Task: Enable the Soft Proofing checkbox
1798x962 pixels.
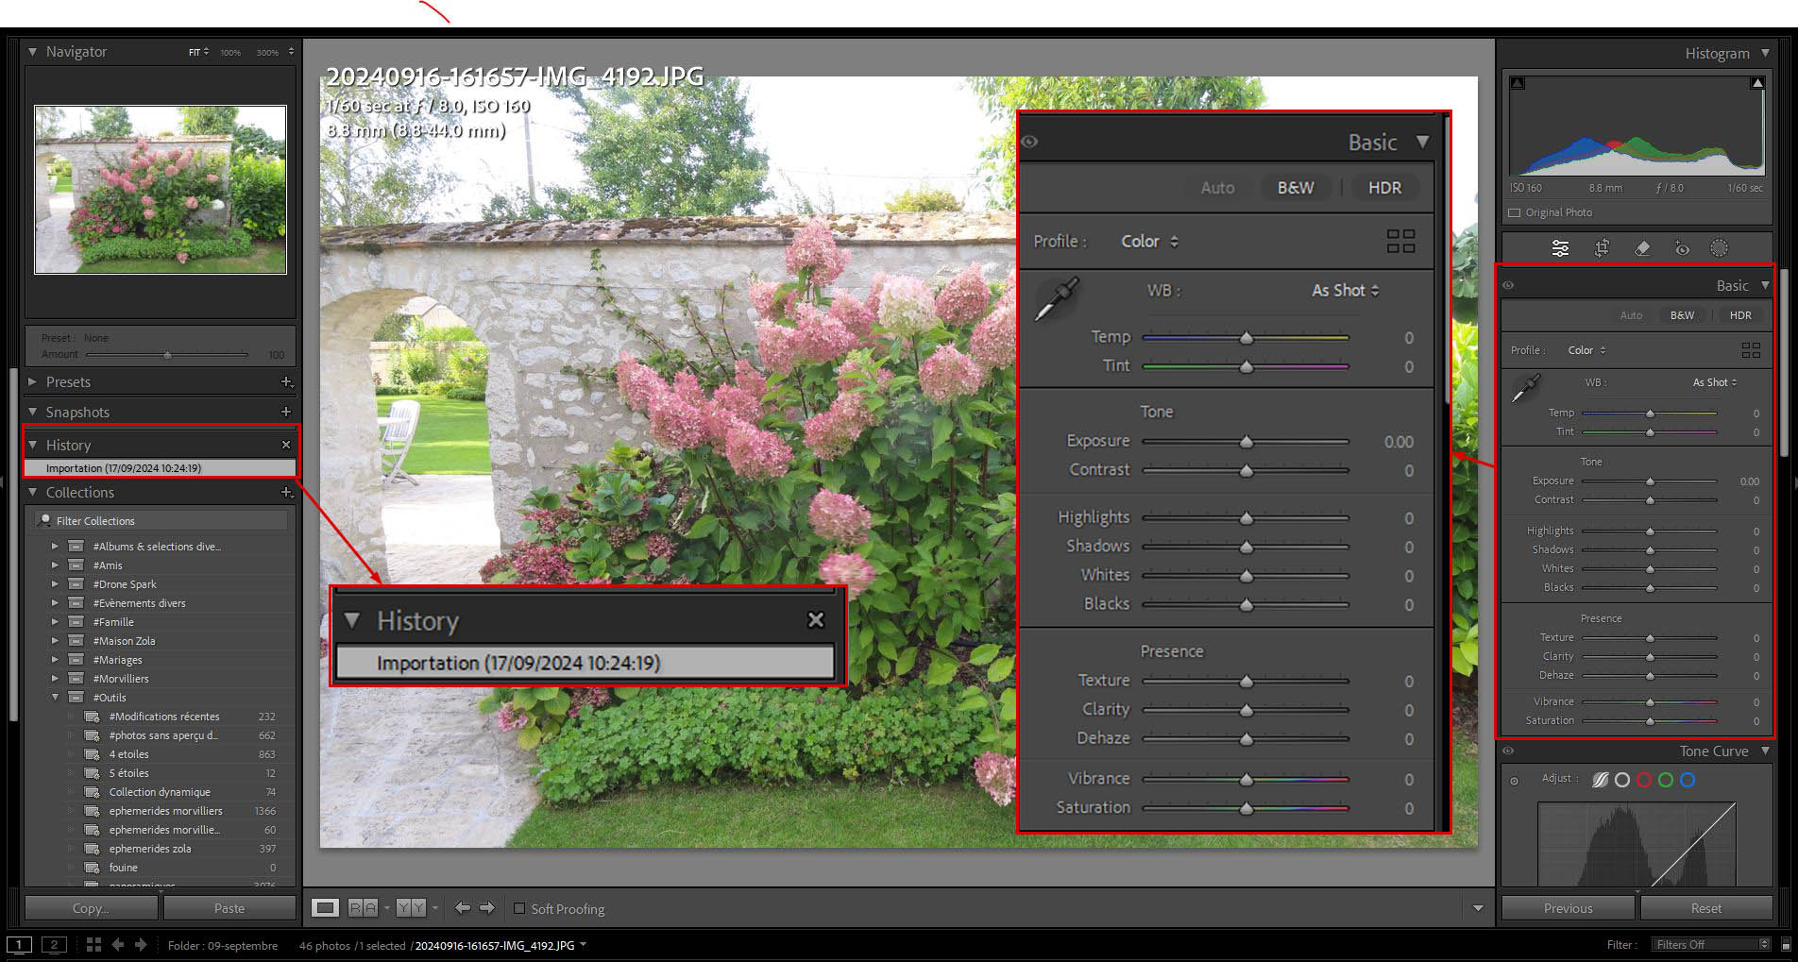Action: tap(520, 908)
